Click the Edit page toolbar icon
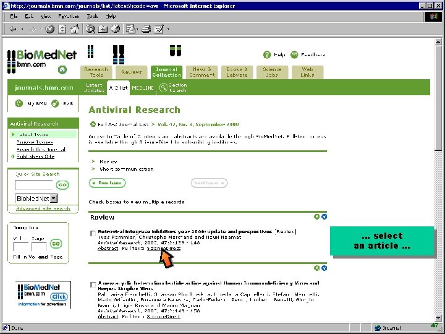 [x=159, y=29]
